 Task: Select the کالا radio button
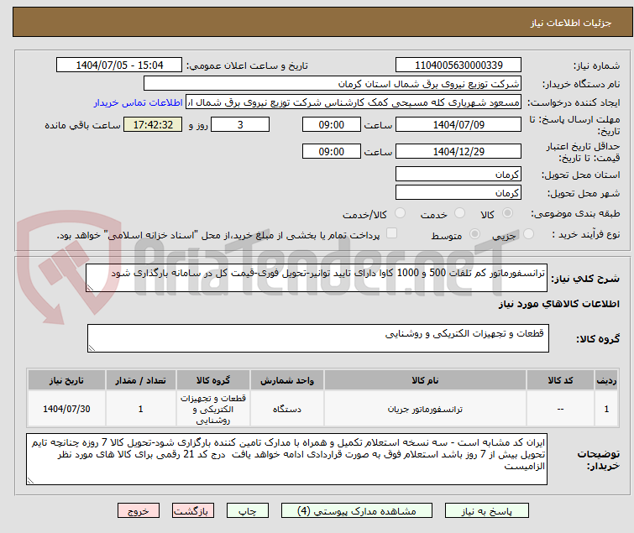(x=507, y=213)
